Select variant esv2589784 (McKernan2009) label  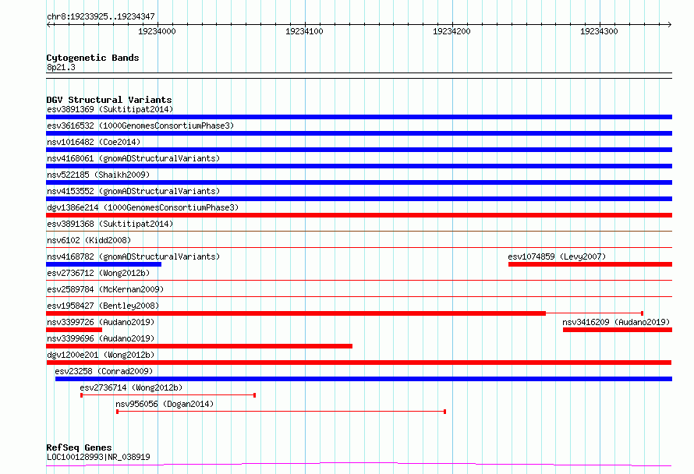pyautogui.click(x=105, y=289)
